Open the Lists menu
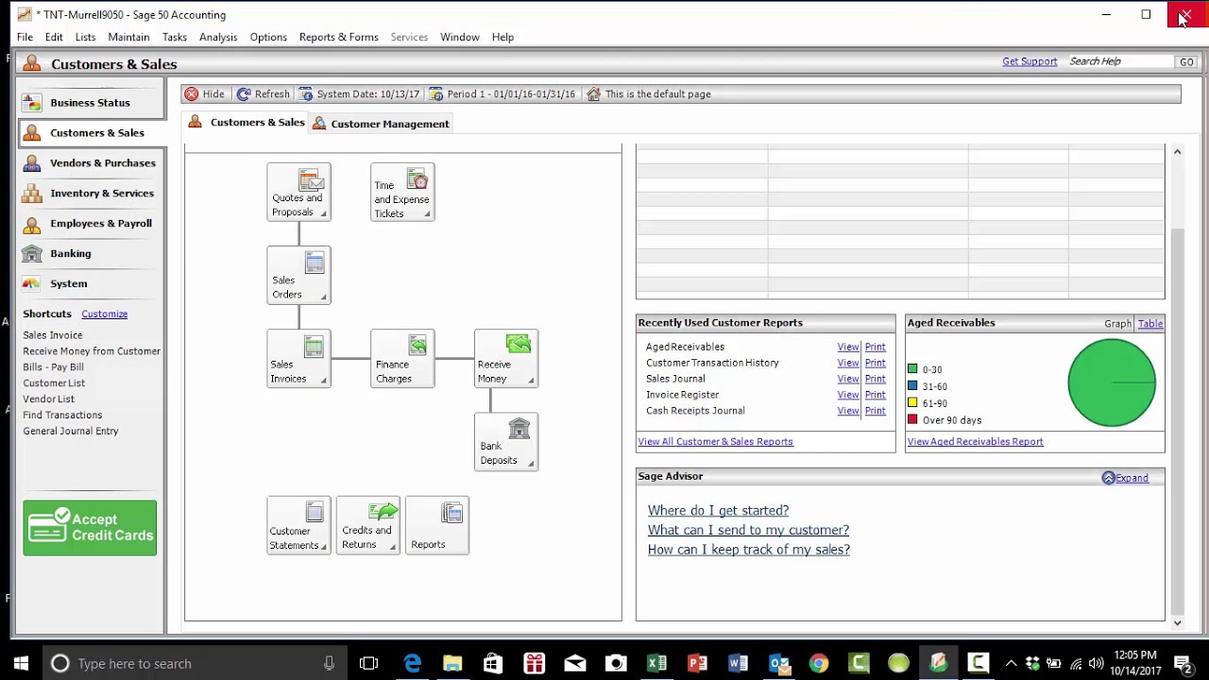Image resolution: width=1209 pixels, height=680 pixels. coord(85,38)
